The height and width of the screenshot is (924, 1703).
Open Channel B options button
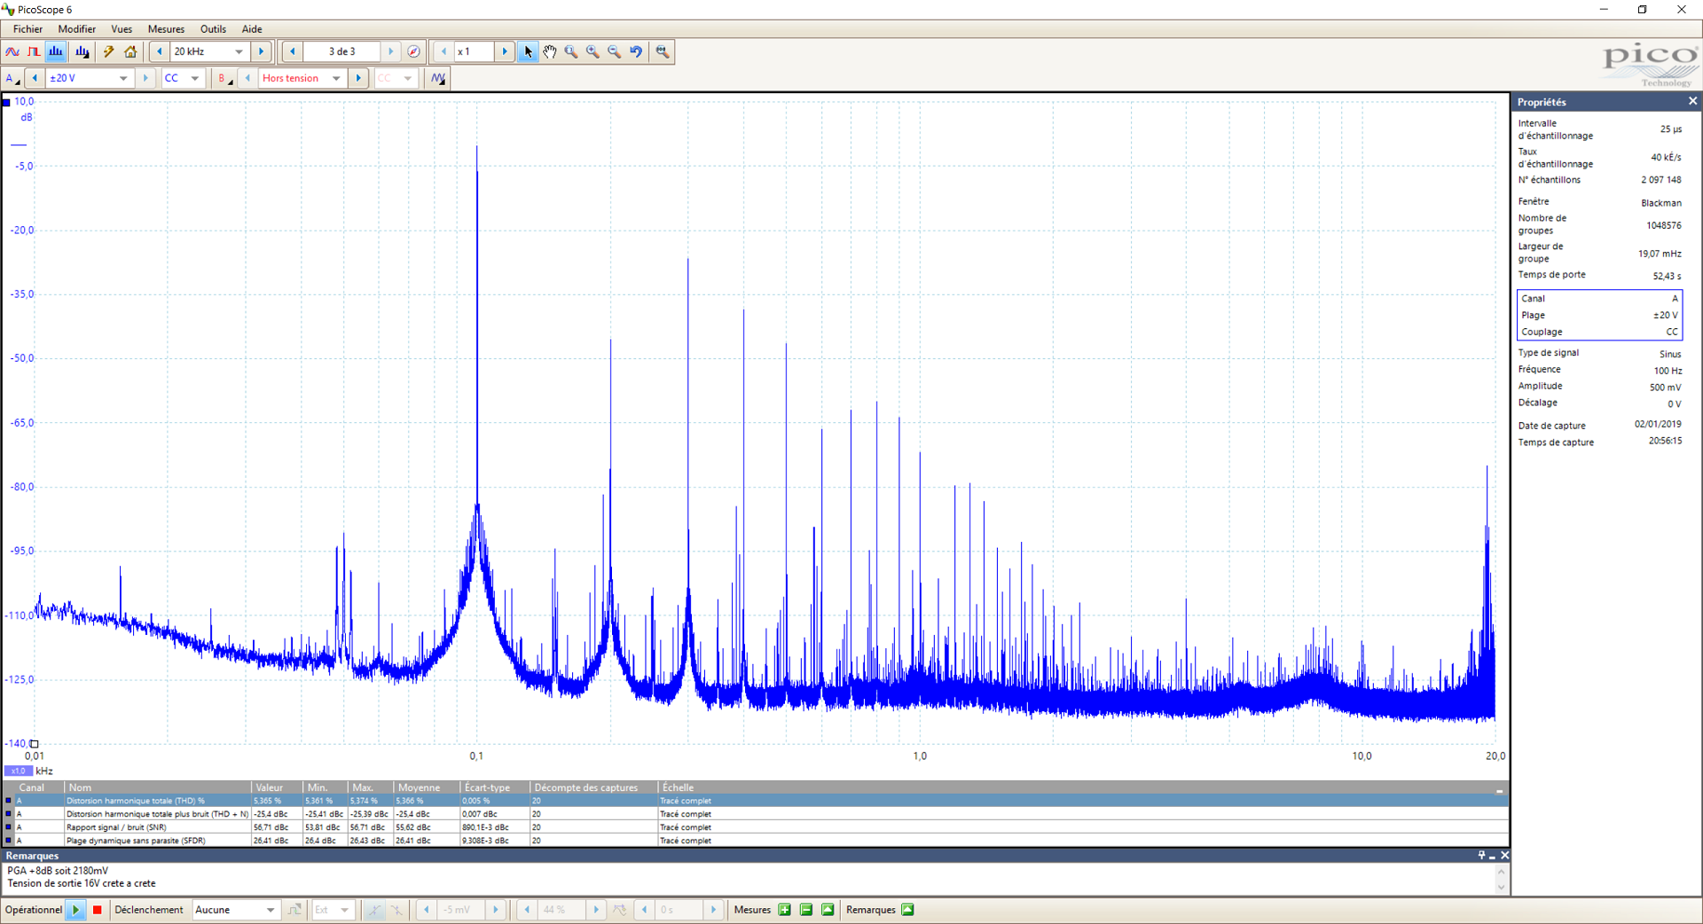[224, 78]
